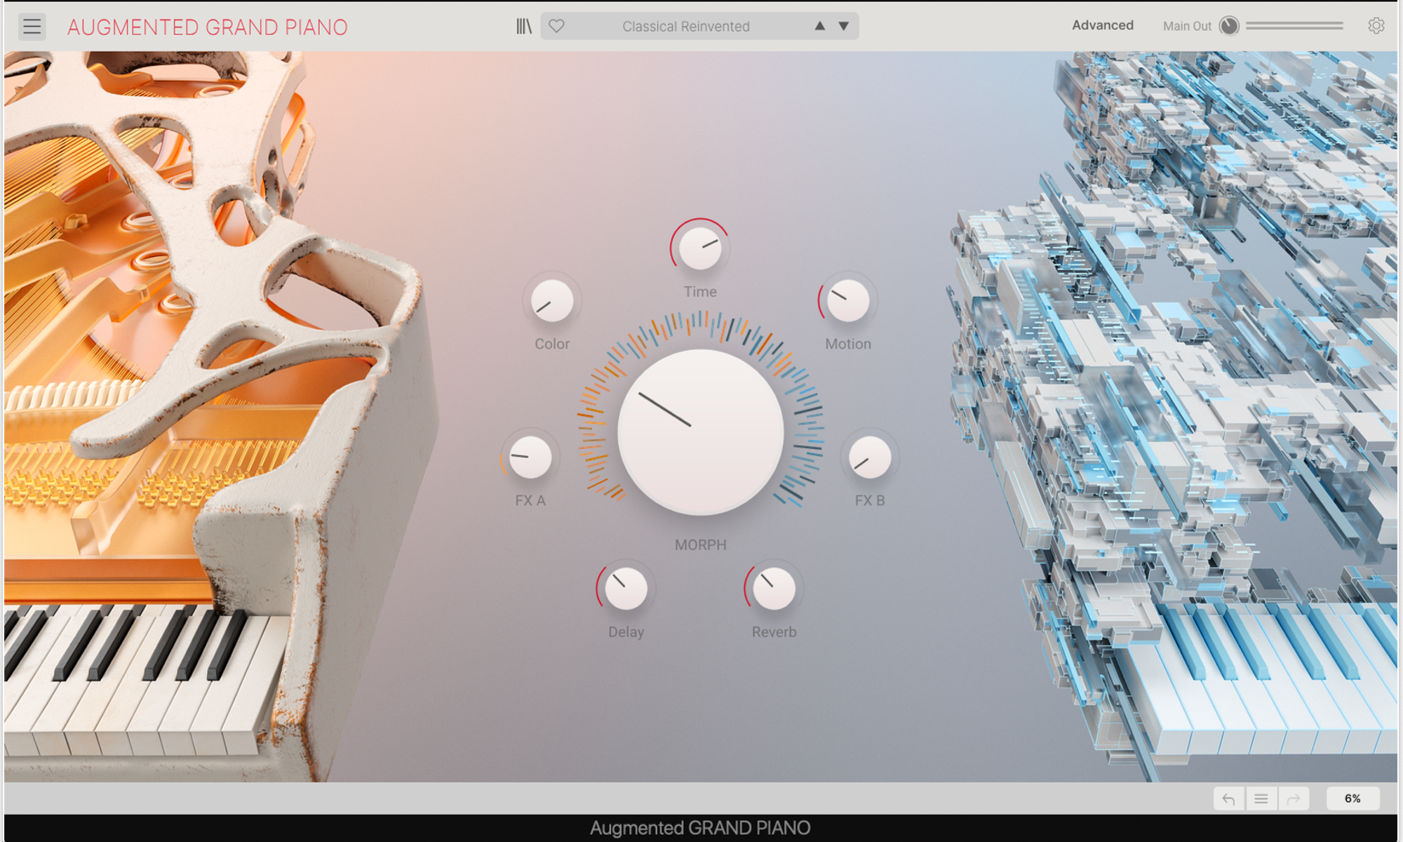1403x842 pixels.
Task: Click the MORPH label text
Action: point(700,544)
